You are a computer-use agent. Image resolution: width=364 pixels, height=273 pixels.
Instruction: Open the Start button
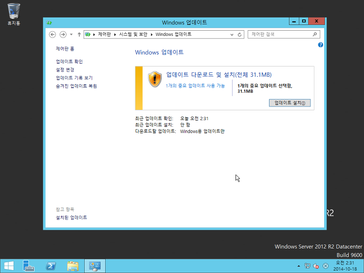pos(9,266)
